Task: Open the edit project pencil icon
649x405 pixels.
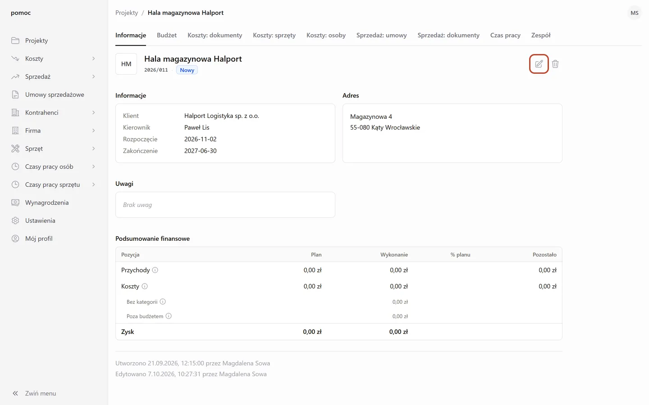Action: coord(539,64)
